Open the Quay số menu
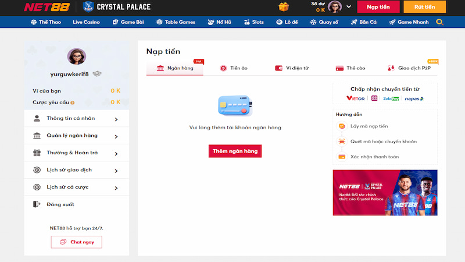 coord(324,22)
